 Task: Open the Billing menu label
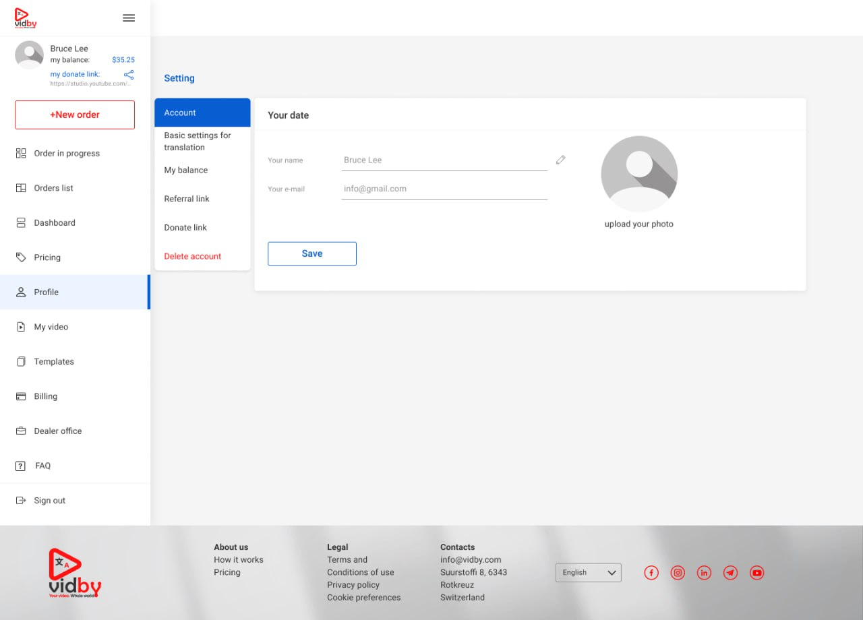pos(46,396)
